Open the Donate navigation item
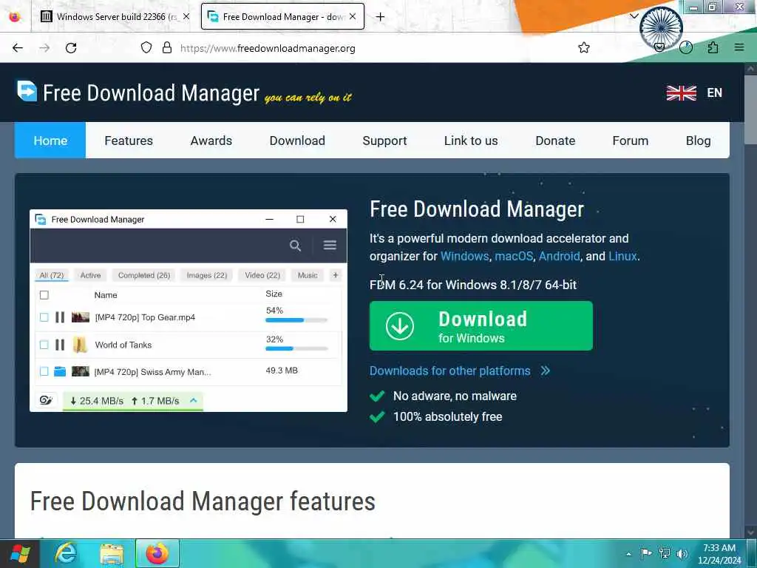 click(x=555, y=141)
